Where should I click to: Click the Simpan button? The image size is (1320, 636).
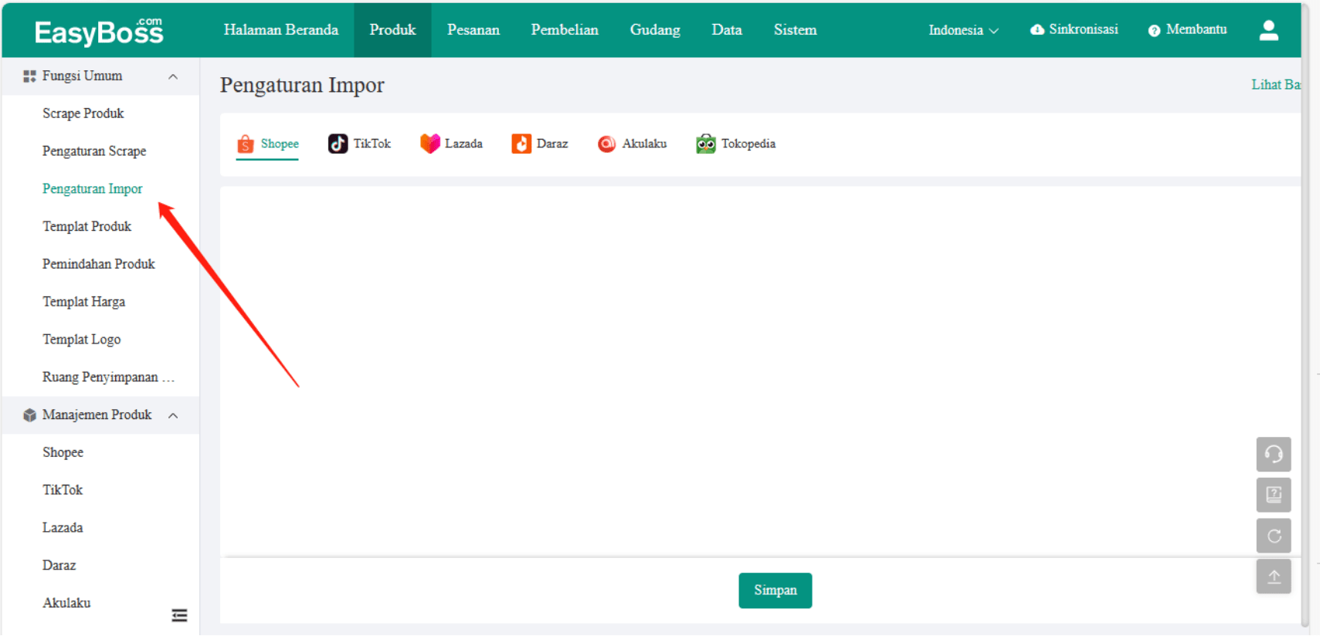pyautogui.click(x=775, y=590)
